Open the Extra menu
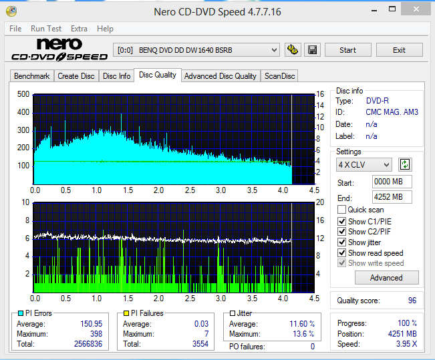This screenshot has width=435, height=360. coord(79,29)
